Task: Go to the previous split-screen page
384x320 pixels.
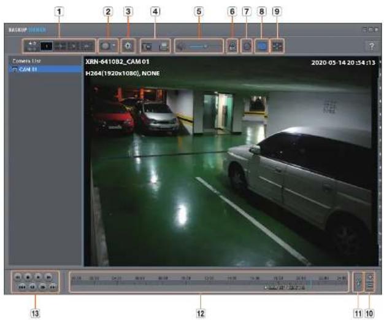Action: [60, 46]
